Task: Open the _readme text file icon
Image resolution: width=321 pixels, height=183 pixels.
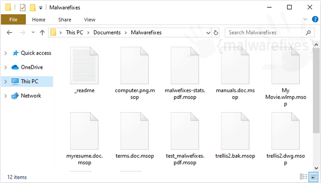Action: [84, 66]
